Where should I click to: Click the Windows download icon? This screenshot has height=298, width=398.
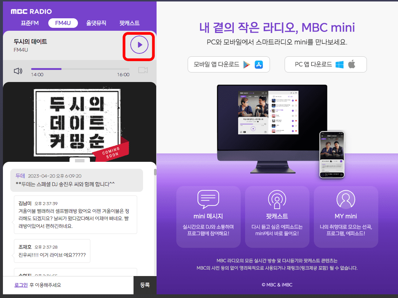tap(339, 64)
